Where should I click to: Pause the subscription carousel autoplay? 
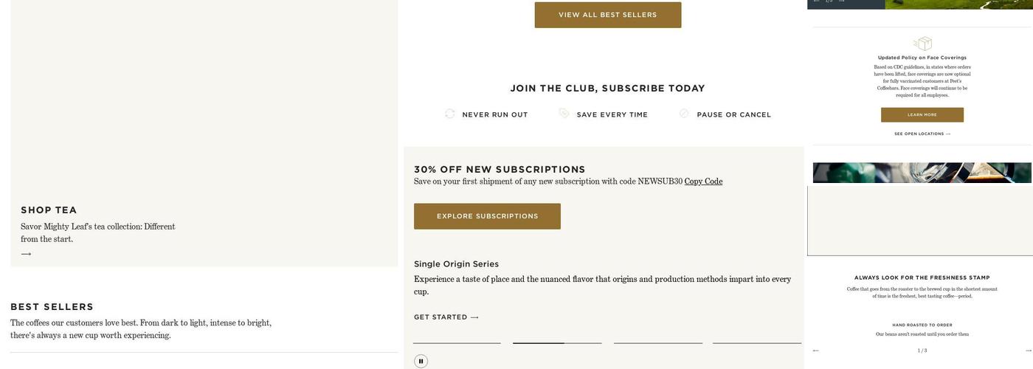(421, 361)
